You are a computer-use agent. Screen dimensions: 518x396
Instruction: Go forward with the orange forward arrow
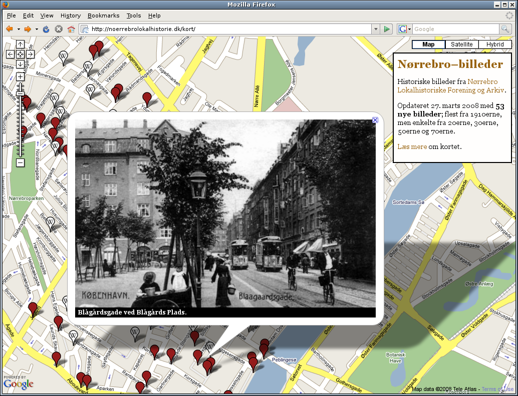click(x=28, y=29)
